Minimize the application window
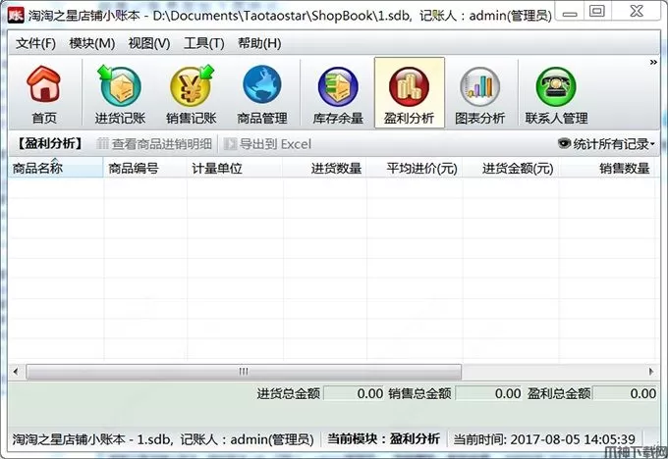This screenshot has width=668, height=459. point(570,13)
